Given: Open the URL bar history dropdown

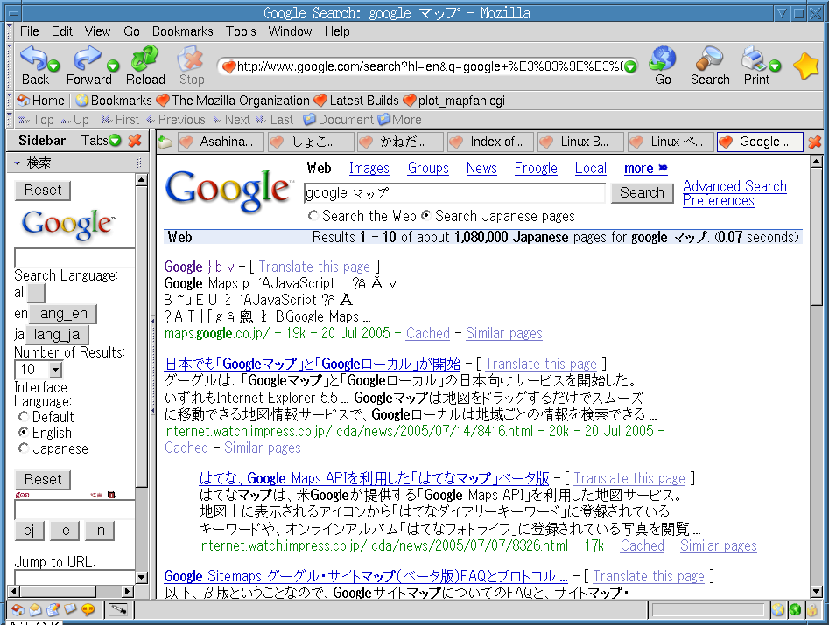Looking at the screenshot, I should (x=629, y=66).
